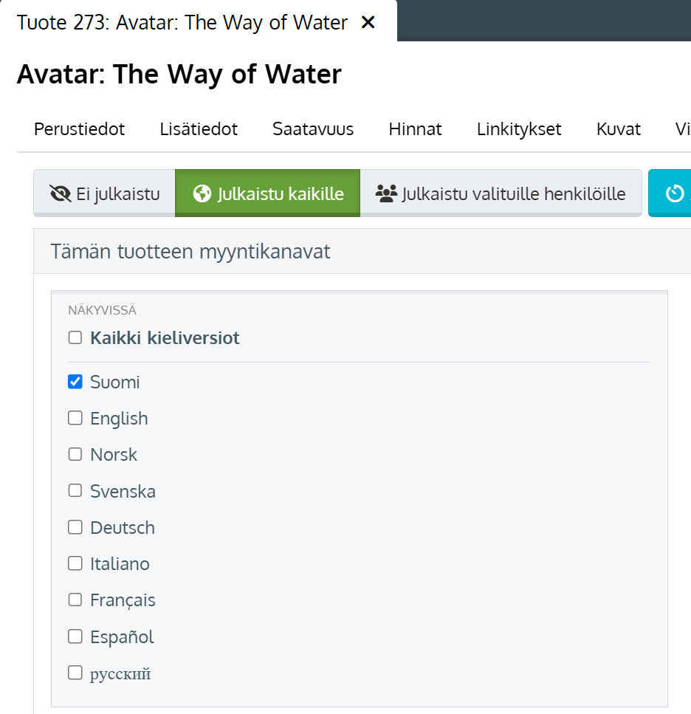Open the Kuvat tab
Viewport: 691px width, 714px height.
(618, 129)
